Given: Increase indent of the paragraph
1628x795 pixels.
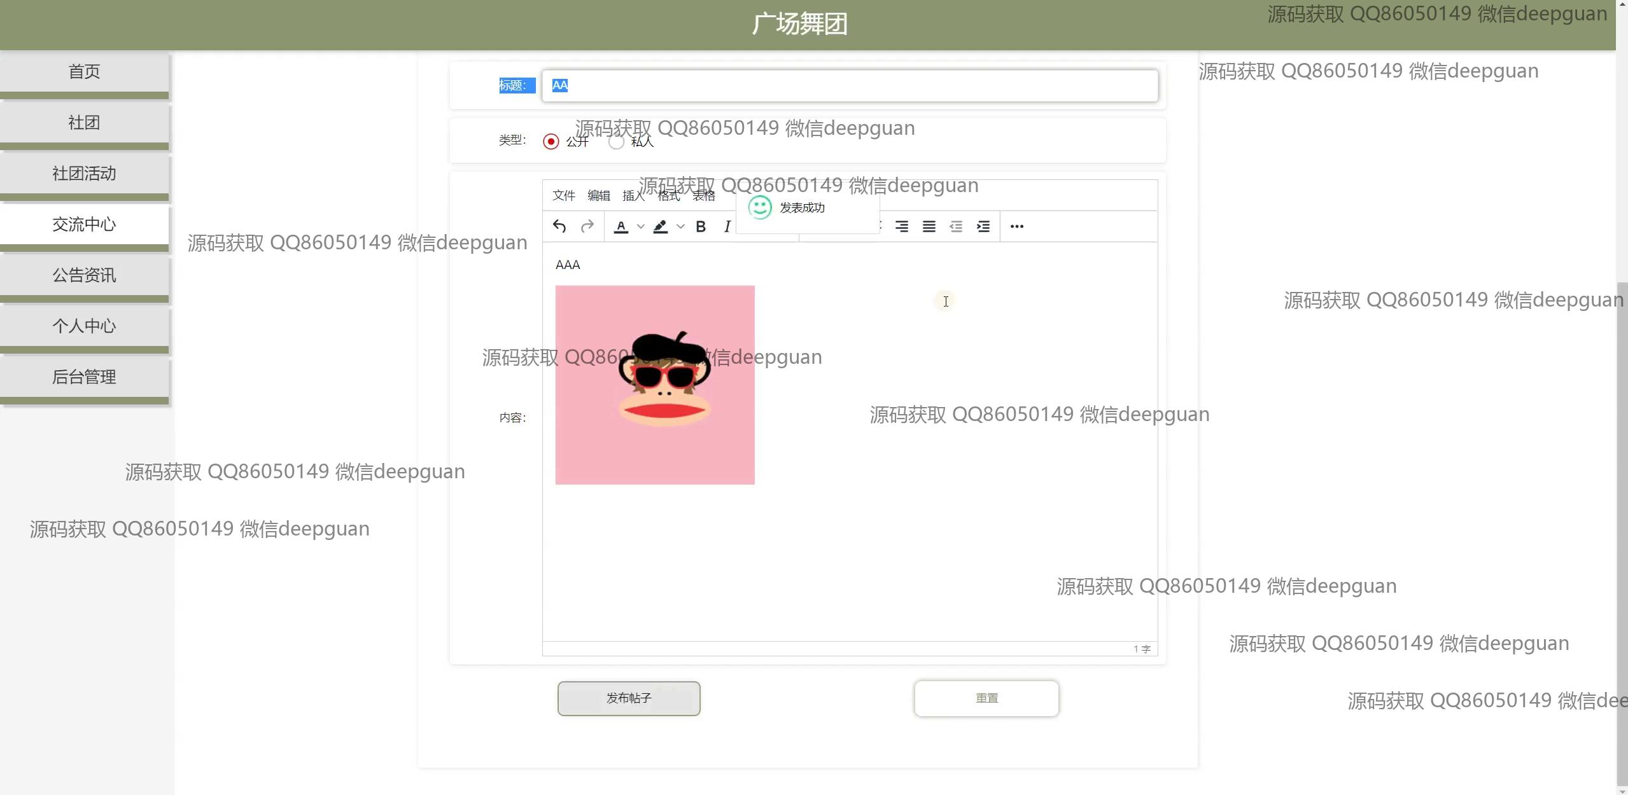Looking at the screenshot, I should point(983,226).
